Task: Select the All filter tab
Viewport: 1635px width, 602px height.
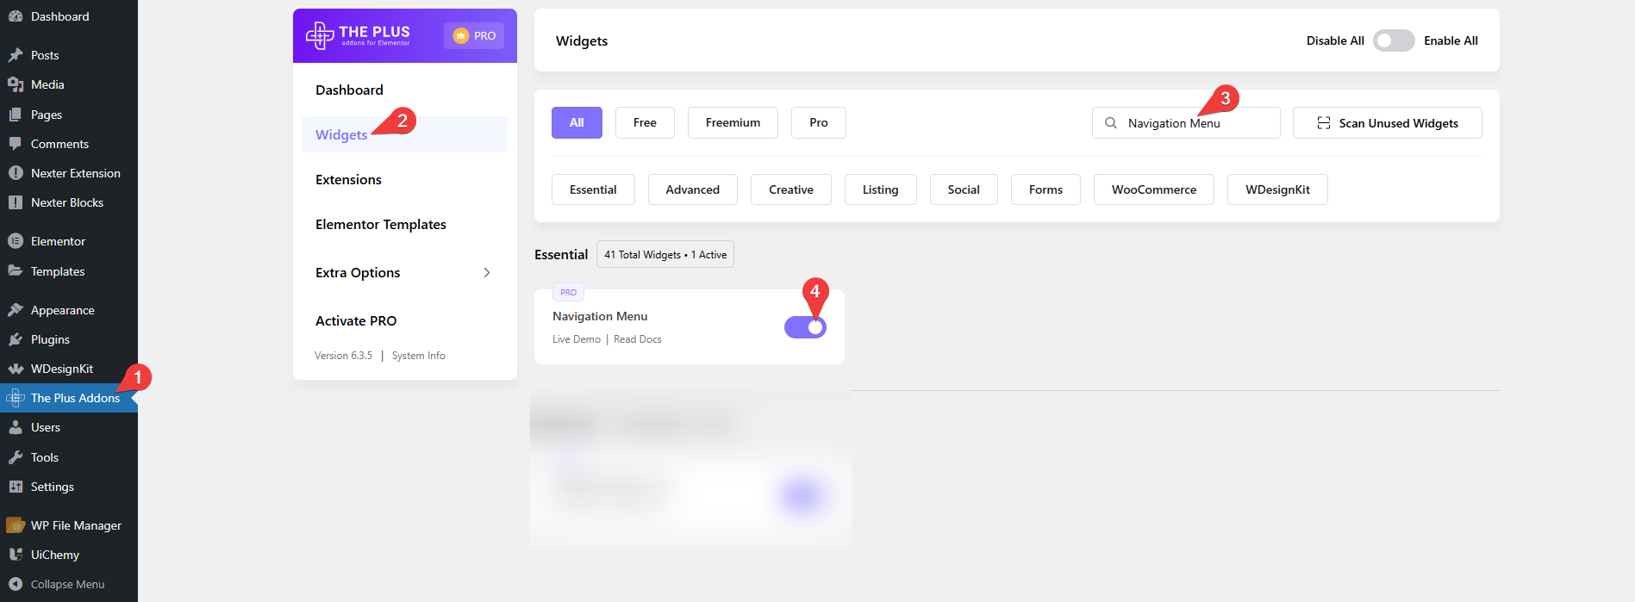Action: click(x=577, y=122)
